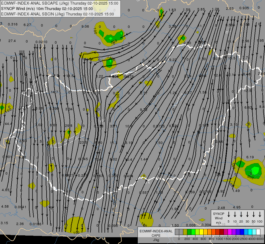Screen dimensions: 265x244
Task: Select the pure blue swatch left of 2500
Action: pyautogui.click(x=242, y=232)
